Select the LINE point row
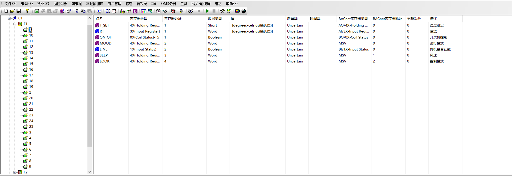The width and height of the screenshot is (512, 176). click(278, 49)
